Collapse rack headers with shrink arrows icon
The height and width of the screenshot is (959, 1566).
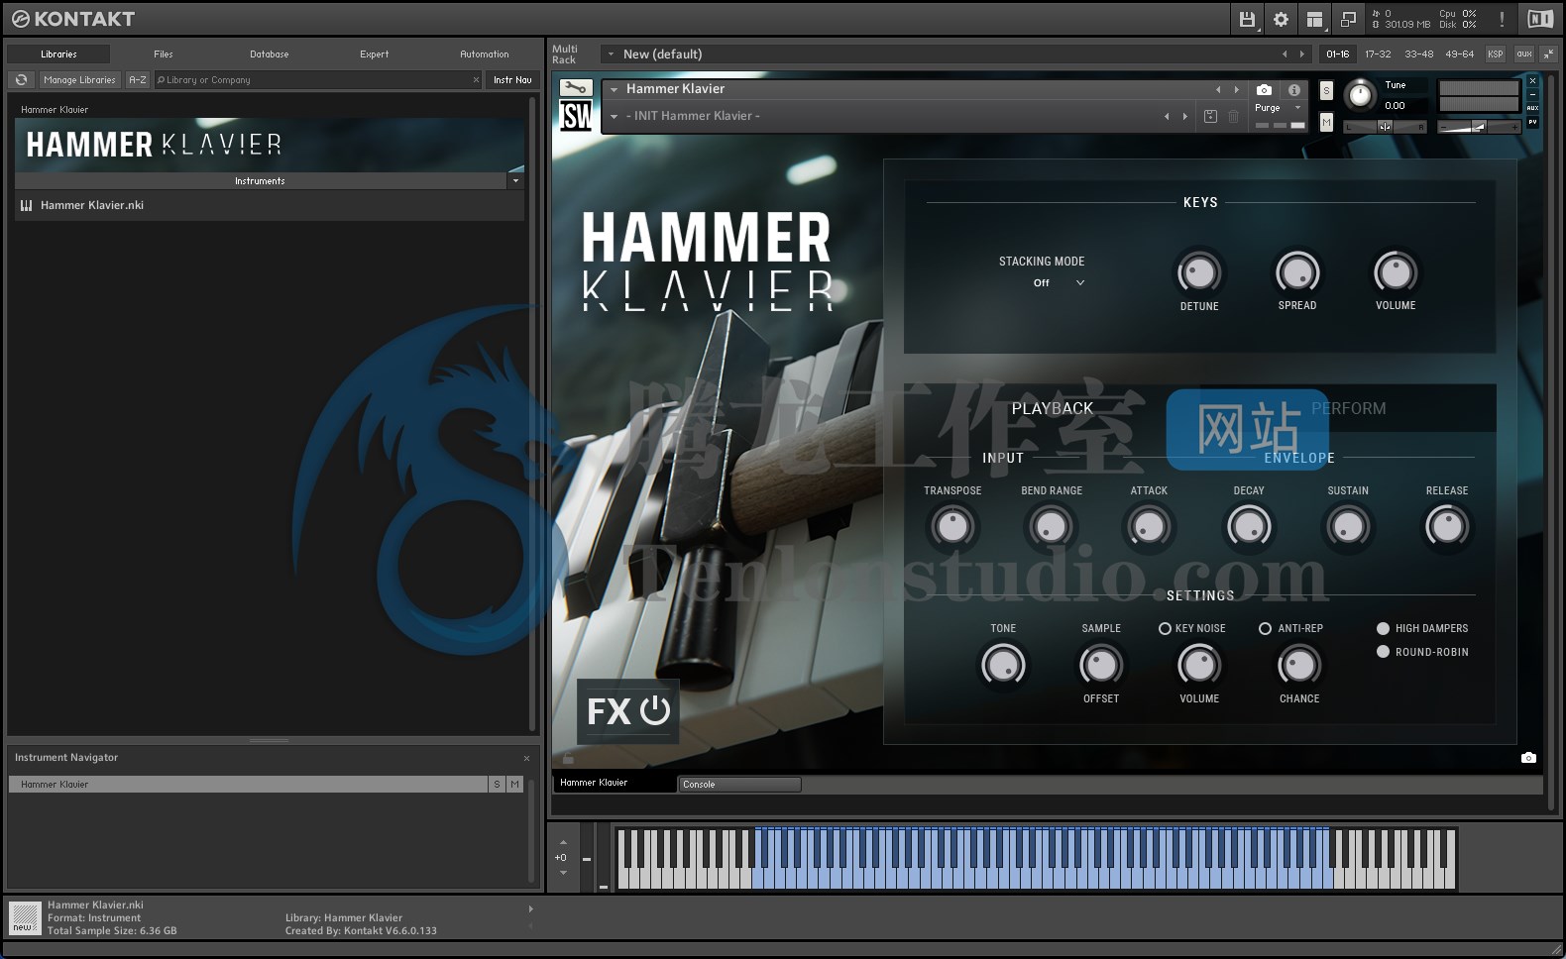point(1549,53)
